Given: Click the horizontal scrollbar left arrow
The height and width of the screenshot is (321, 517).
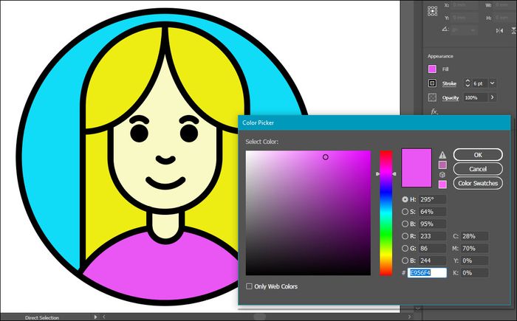Looking at the screenshot, I should pos(104,317).
